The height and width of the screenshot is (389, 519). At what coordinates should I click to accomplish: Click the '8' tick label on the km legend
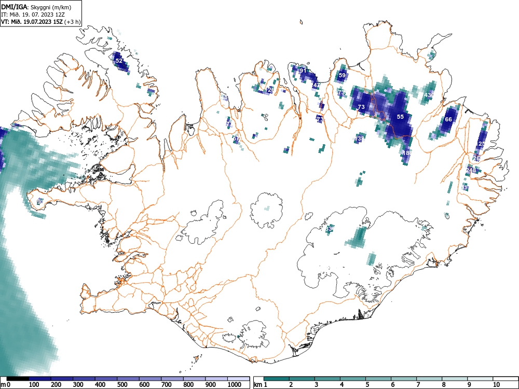[444, 385]
